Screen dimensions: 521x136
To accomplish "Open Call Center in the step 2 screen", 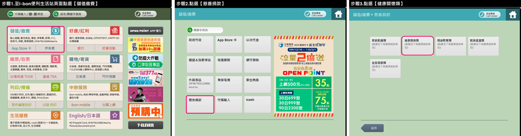I will pos(315,14).
